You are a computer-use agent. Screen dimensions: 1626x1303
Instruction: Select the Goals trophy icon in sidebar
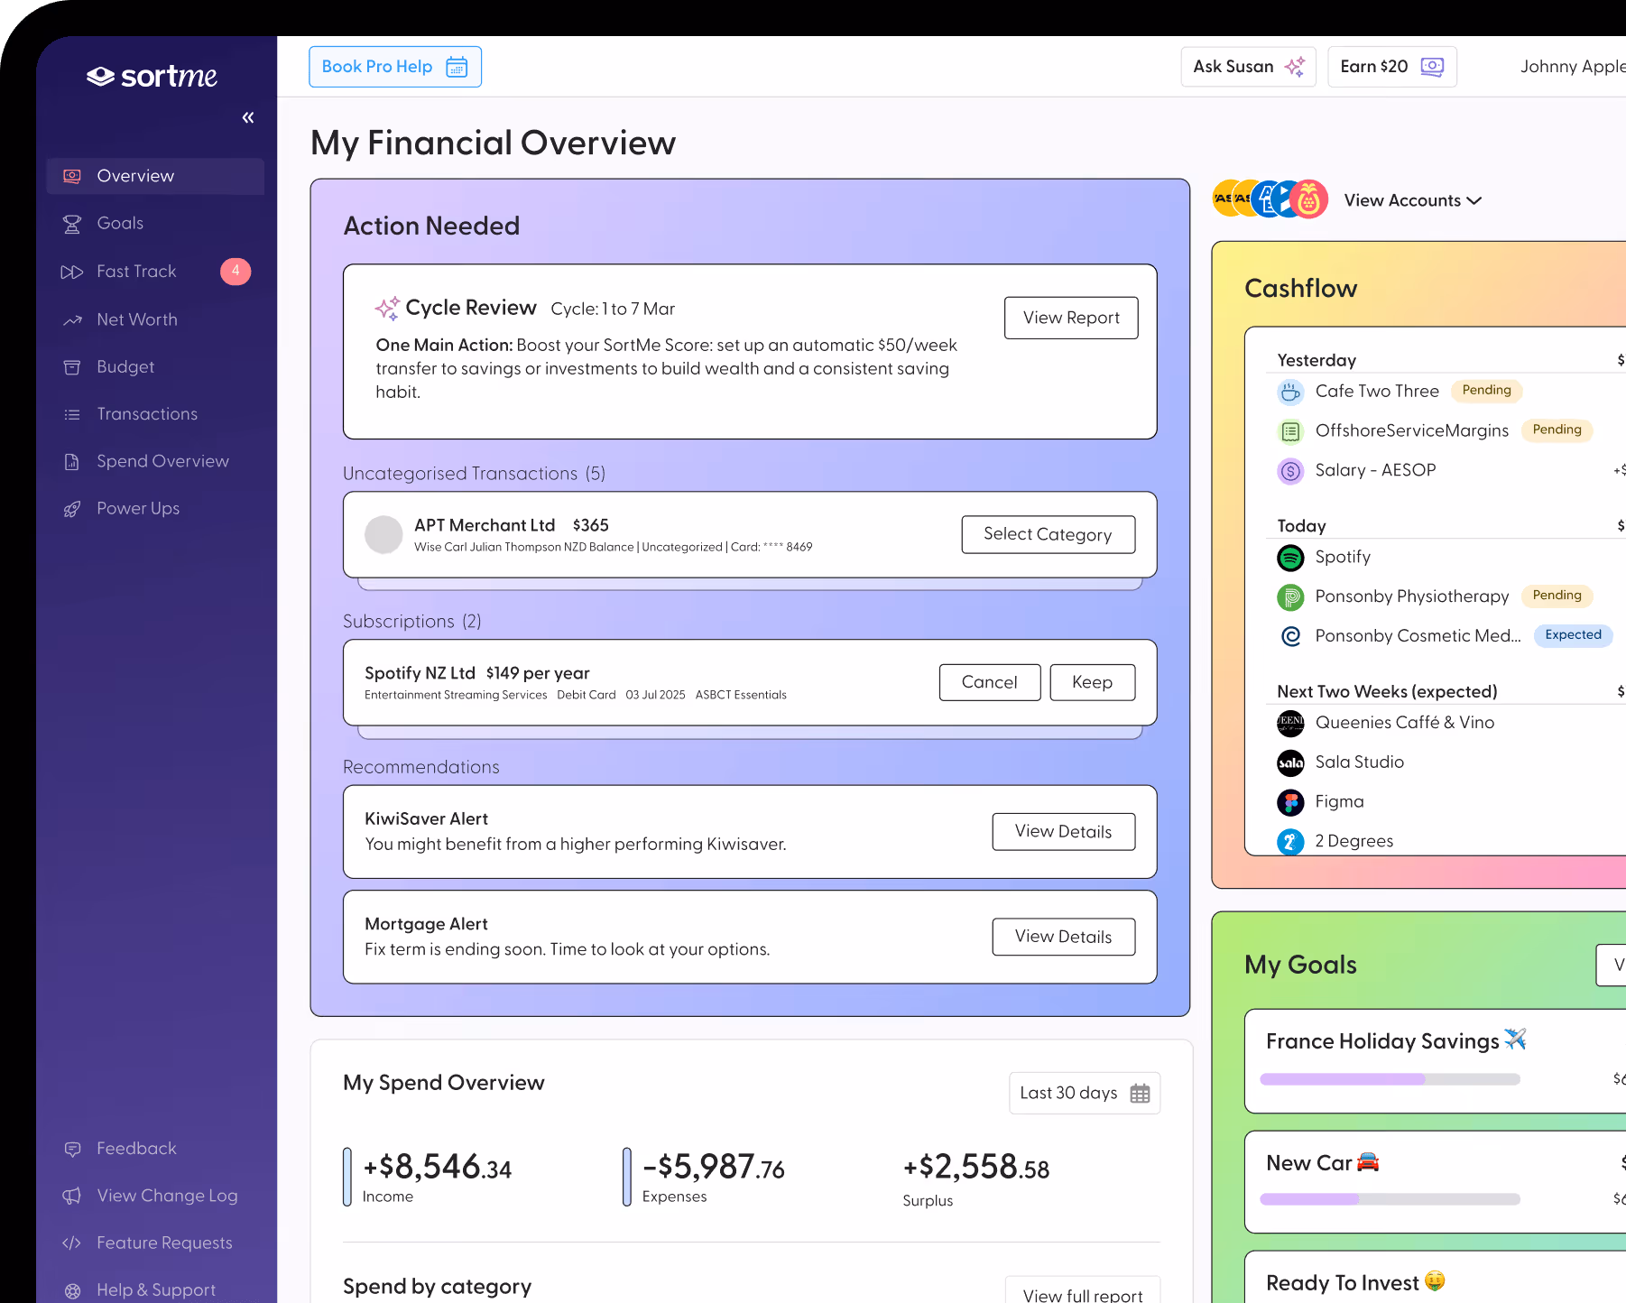click(x=72, y=223)
